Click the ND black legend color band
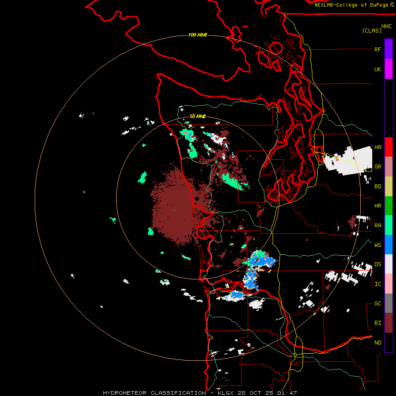This screenshot has width=396, height=396. (x=389, y=342)
